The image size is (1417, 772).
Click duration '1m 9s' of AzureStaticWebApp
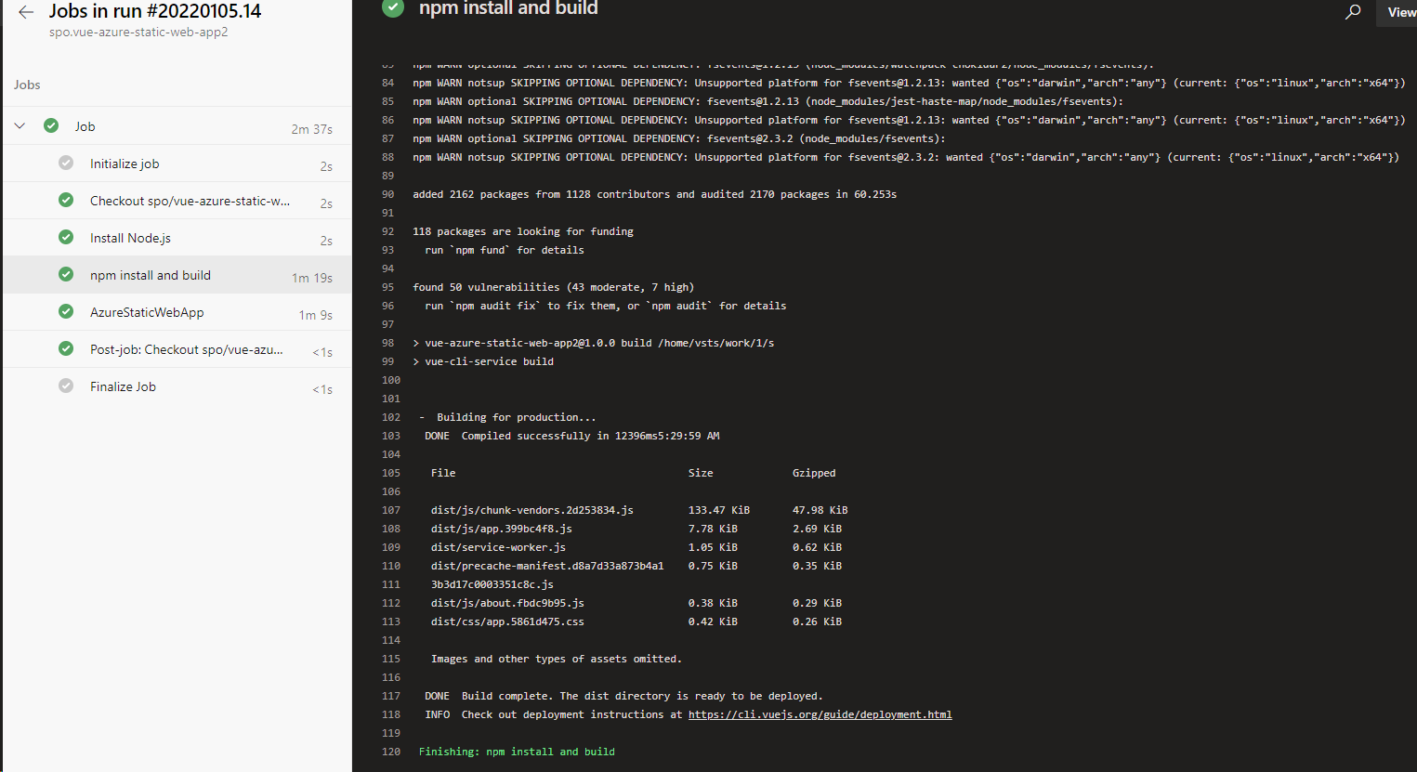[x=315, y=315]
